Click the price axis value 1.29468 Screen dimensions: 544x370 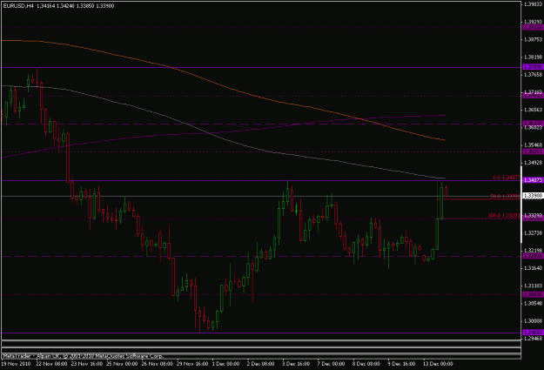pyautogui.click(x=533, y=339)
